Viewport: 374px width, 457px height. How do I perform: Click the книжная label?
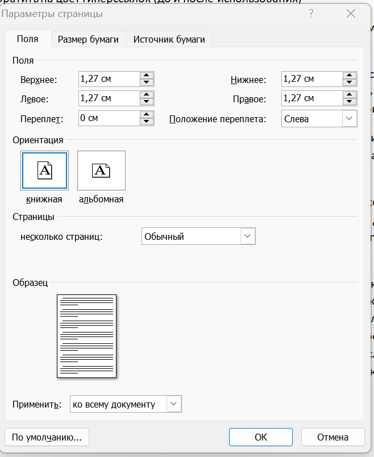pyautogui.click(x=44, y=200)
